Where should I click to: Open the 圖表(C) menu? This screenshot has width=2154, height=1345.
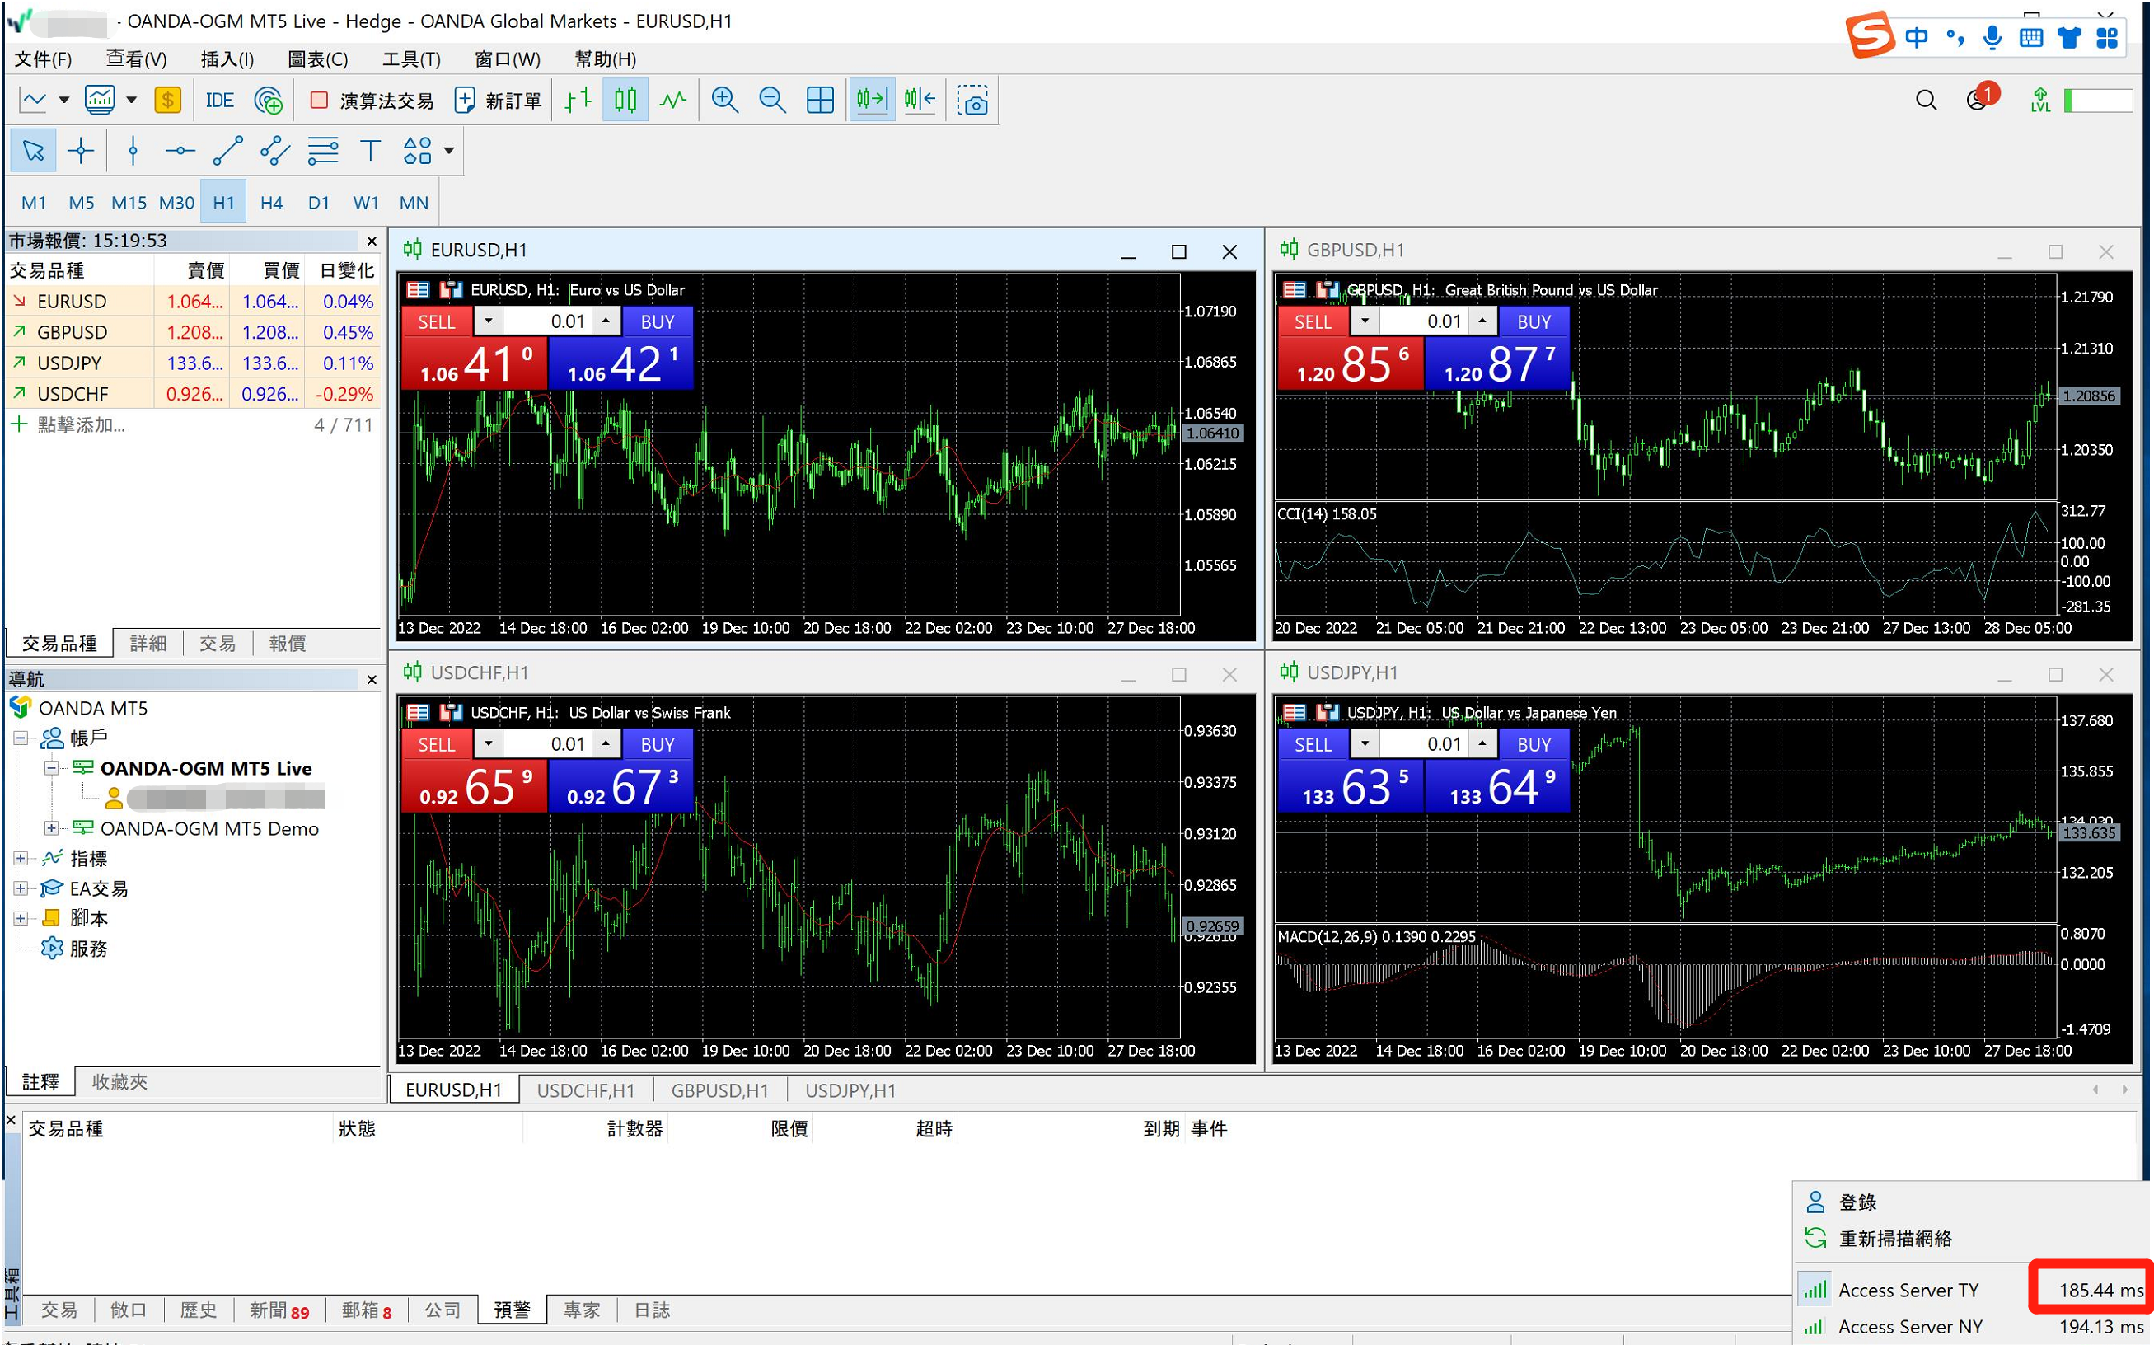click(317, 59)
